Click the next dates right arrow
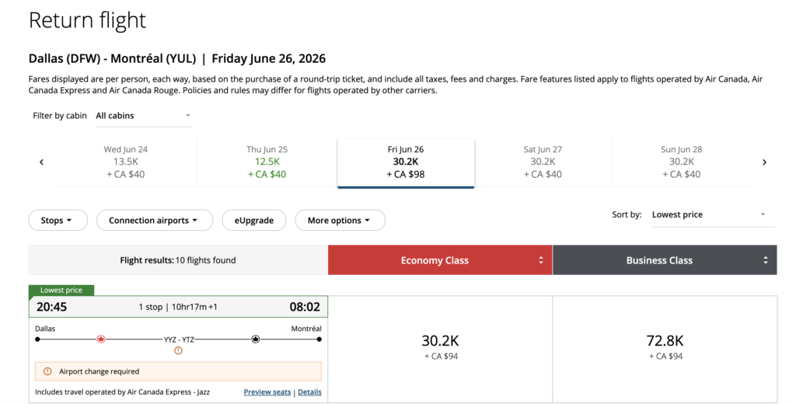796x404 pixels. click(x=764, y=162)
